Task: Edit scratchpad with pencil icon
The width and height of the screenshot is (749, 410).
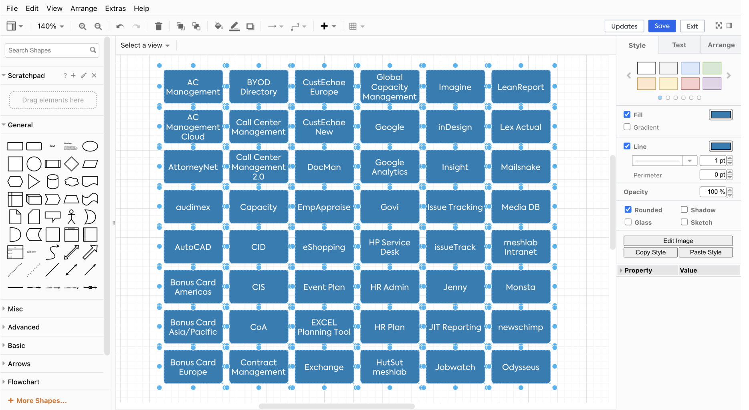Action: coord(84,75)
